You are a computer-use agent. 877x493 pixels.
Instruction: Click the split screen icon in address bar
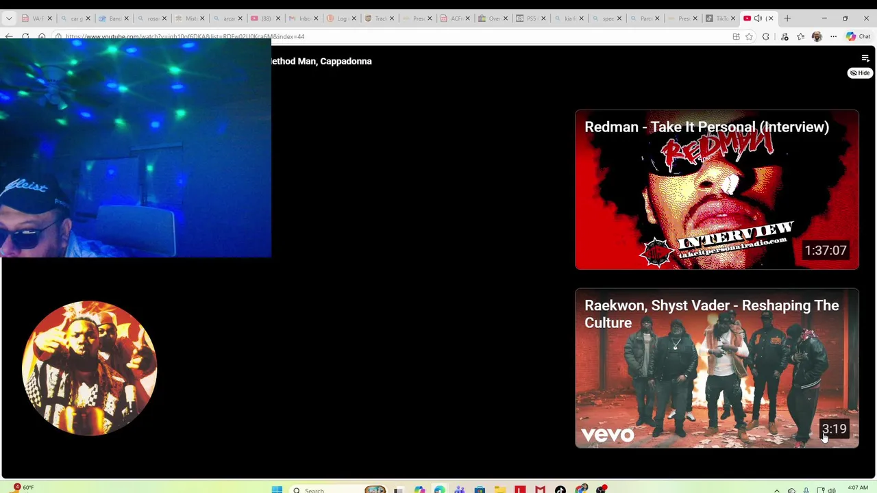pyautogui.click(x=736, y=36)
